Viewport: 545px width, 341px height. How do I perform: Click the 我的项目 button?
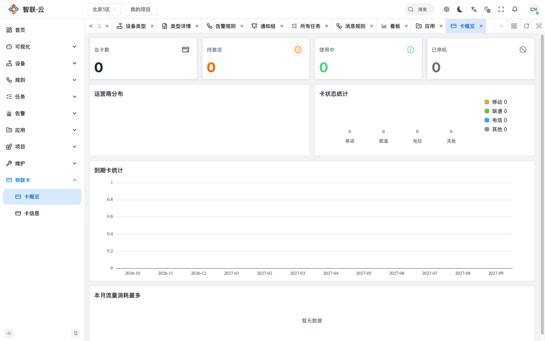point(140,9)
